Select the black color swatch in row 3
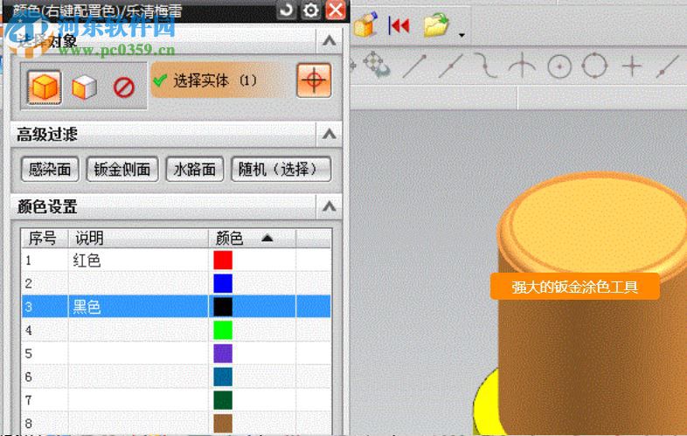The image size is (687, 436). coord(223,307)
